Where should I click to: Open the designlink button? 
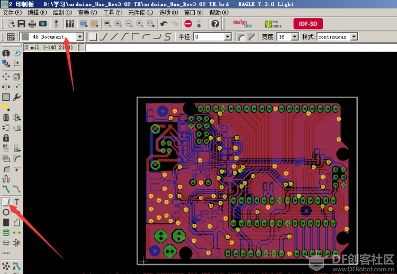(242, 24)
